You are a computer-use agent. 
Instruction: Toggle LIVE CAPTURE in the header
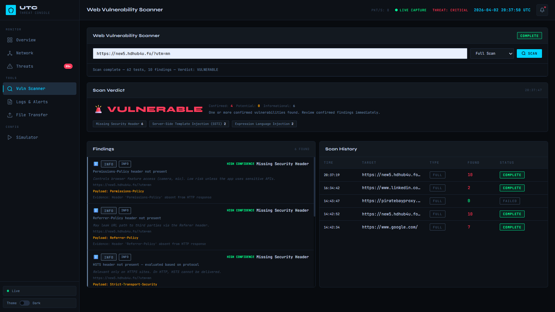click(411, 10)
